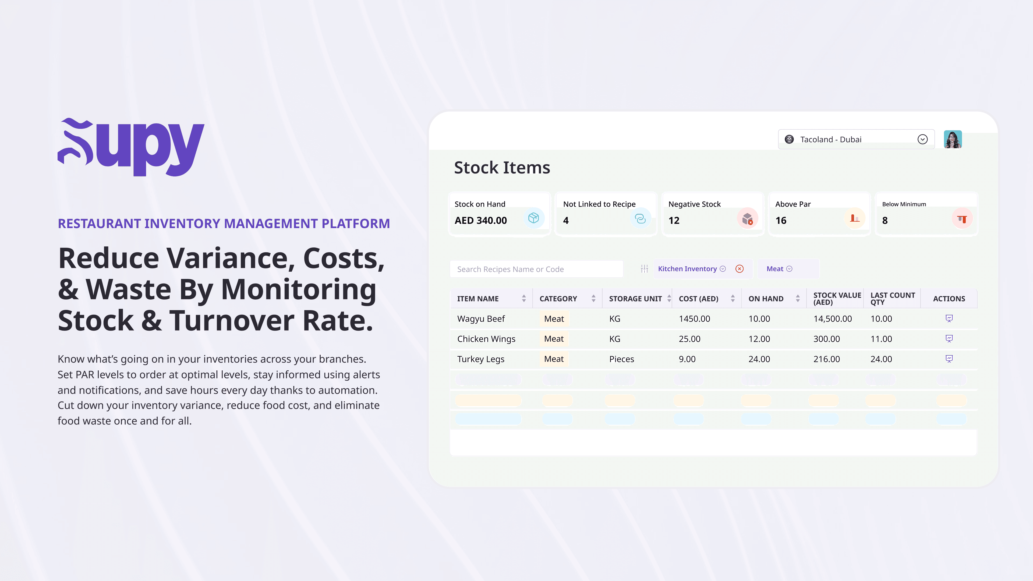
Task: Click the Stock on Hand box icon
Action: (533, 218)
